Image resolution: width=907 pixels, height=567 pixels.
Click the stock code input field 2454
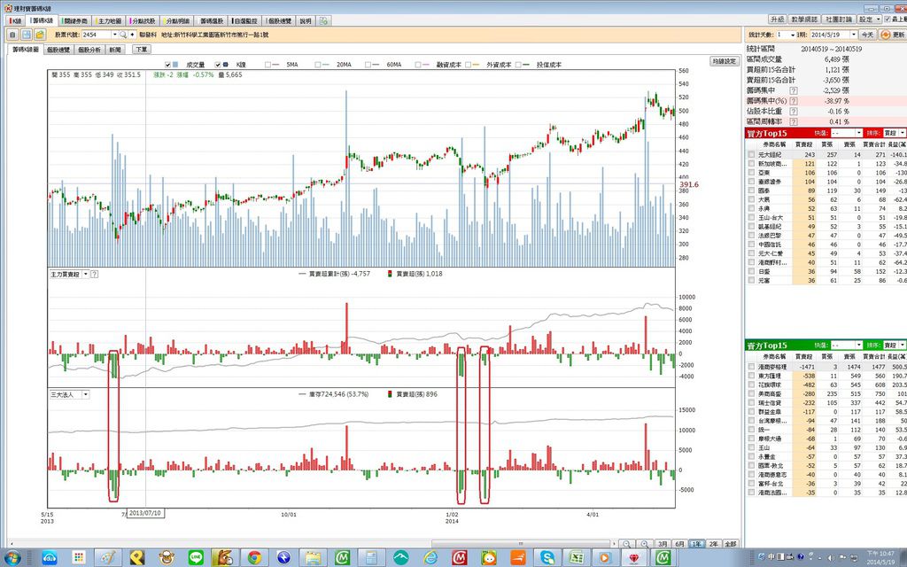[x=96, y=35]
